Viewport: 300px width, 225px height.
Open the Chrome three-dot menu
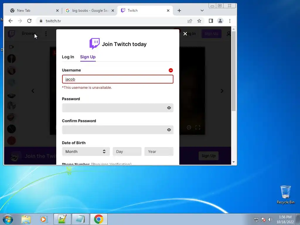coord(230,21)
